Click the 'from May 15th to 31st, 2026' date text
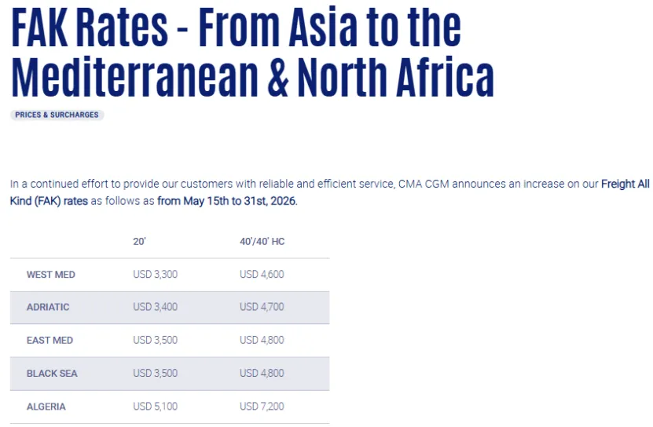The height and width of the screenshot is (427, 653). pos(226,201)
